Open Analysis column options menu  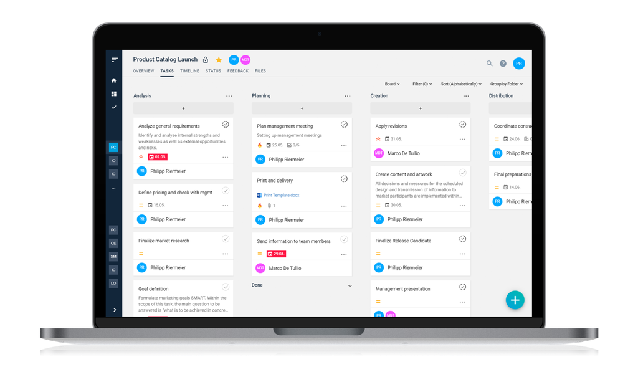coord(229,97)
